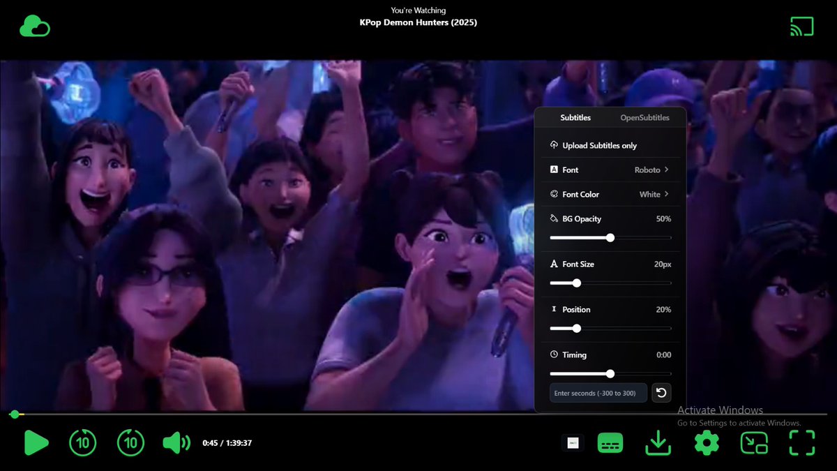Adjust the subtitle Position slider
The image size is (837, 471).
(x=610, y=329)
